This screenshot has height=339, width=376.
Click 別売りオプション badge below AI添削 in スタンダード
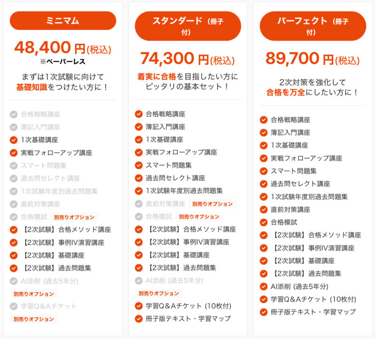pos(159,293)
